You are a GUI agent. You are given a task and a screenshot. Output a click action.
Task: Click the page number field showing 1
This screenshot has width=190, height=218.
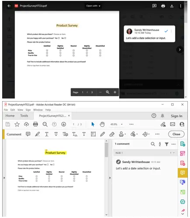click(x=74, y=124)
